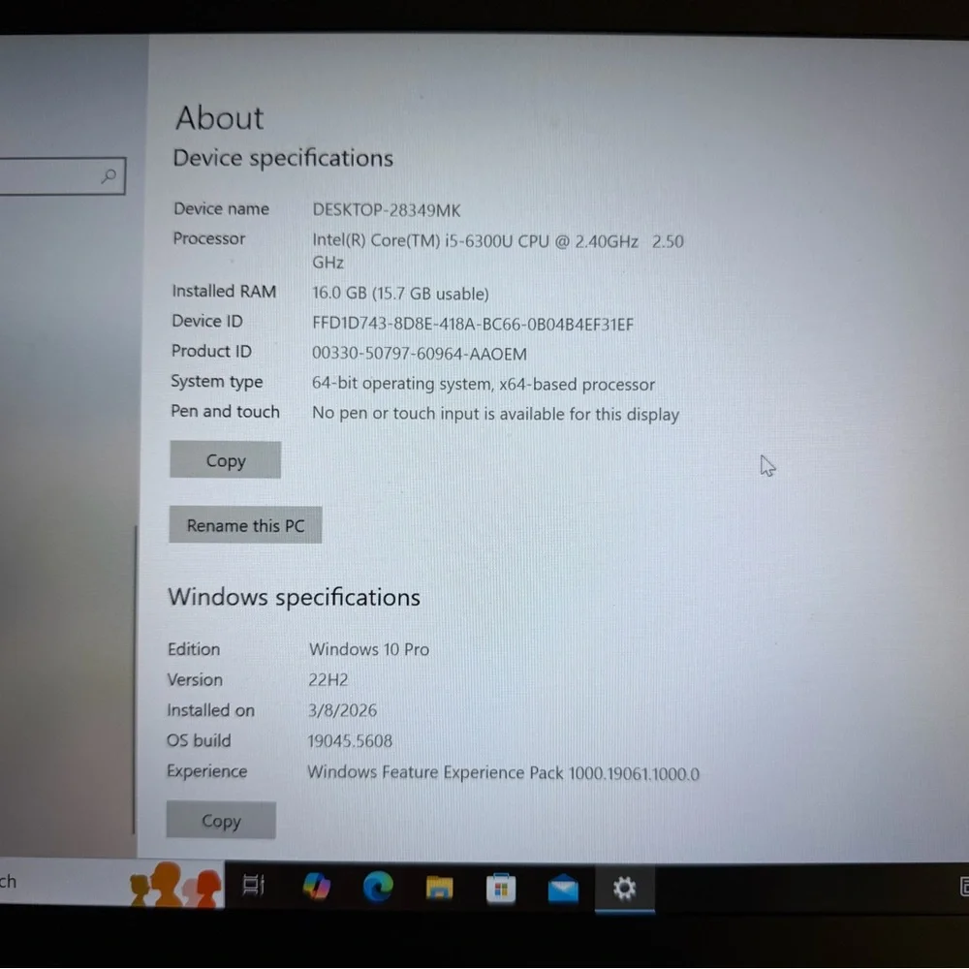This screenshot has height=969, width=969.
Task: Select the 'No pen or touch input' text
Action: pos(495,414)
